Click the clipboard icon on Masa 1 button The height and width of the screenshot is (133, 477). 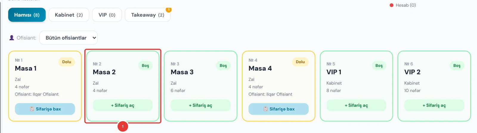32,109
